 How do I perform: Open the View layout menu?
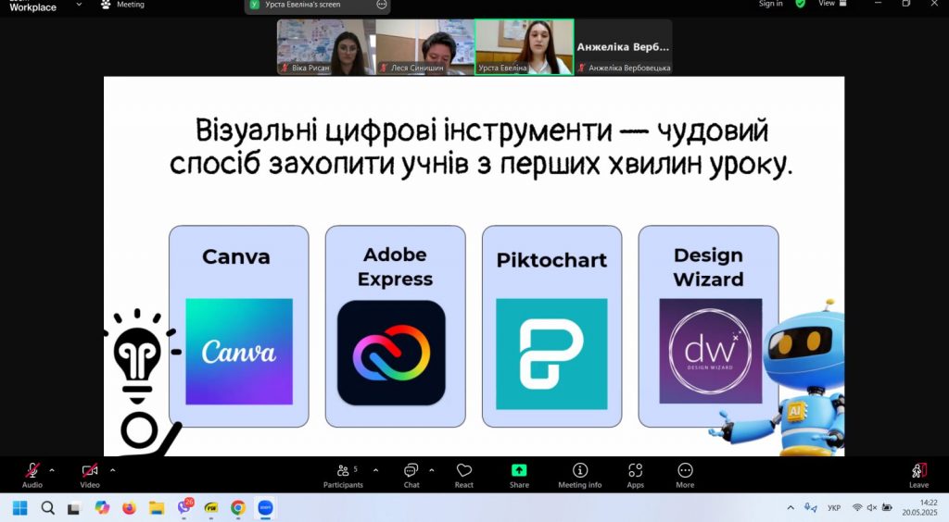(827, 4)
